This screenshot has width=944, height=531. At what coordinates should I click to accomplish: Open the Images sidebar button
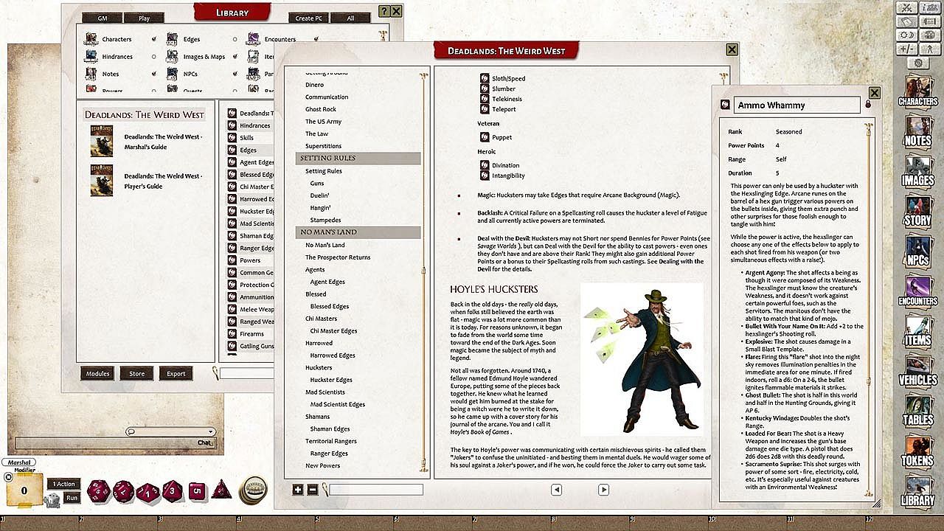(x=917, y=170)
